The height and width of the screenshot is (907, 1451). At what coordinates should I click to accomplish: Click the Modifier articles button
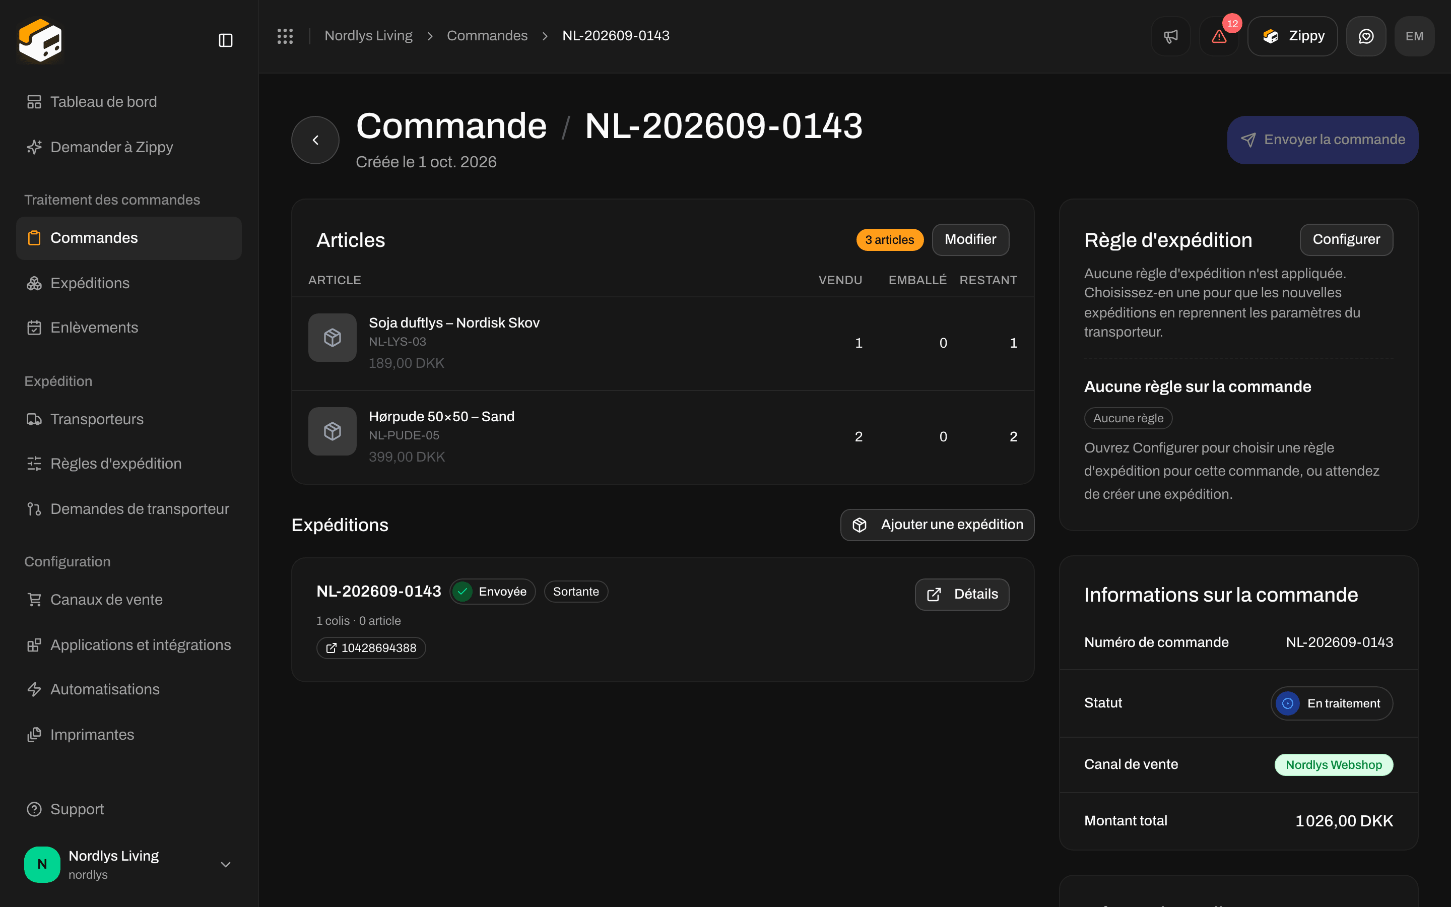click(x=970, y=239)
